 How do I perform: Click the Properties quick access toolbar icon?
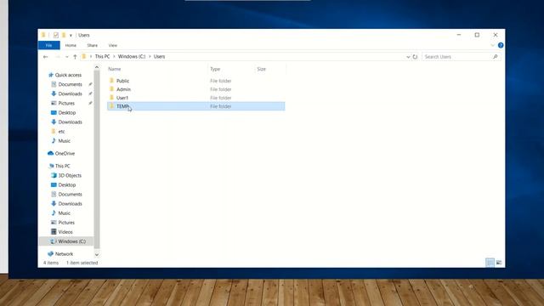click(56, 35)
